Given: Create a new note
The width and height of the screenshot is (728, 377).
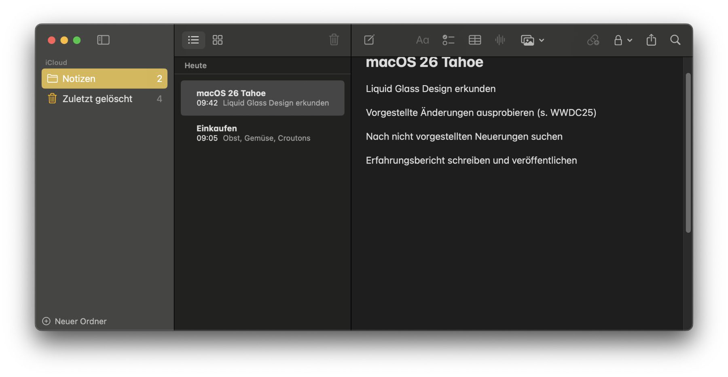Looking at the screenshot, I should click(x=369, y=40).
